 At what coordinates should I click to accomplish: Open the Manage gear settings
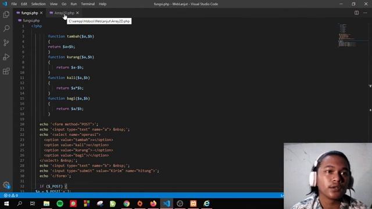pyautogui.click(x=6, y=185)
